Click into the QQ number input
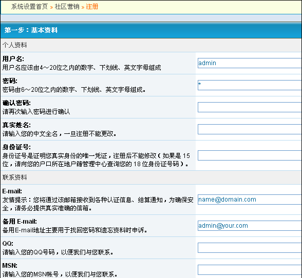The height and width of the screenshot is (278, 302). tap(250, 248)
